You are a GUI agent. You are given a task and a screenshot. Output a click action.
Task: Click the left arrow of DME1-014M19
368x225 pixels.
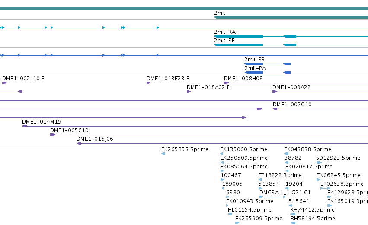[x=24, y=127]
